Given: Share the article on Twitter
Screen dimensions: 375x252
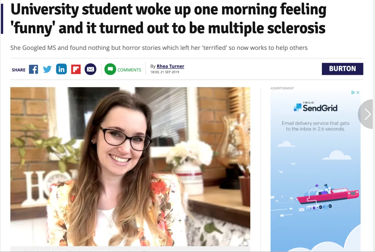Looking at the screenshot, I should click(47, 69).
